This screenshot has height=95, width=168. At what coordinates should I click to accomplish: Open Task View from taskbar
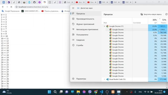coord(61,92)
